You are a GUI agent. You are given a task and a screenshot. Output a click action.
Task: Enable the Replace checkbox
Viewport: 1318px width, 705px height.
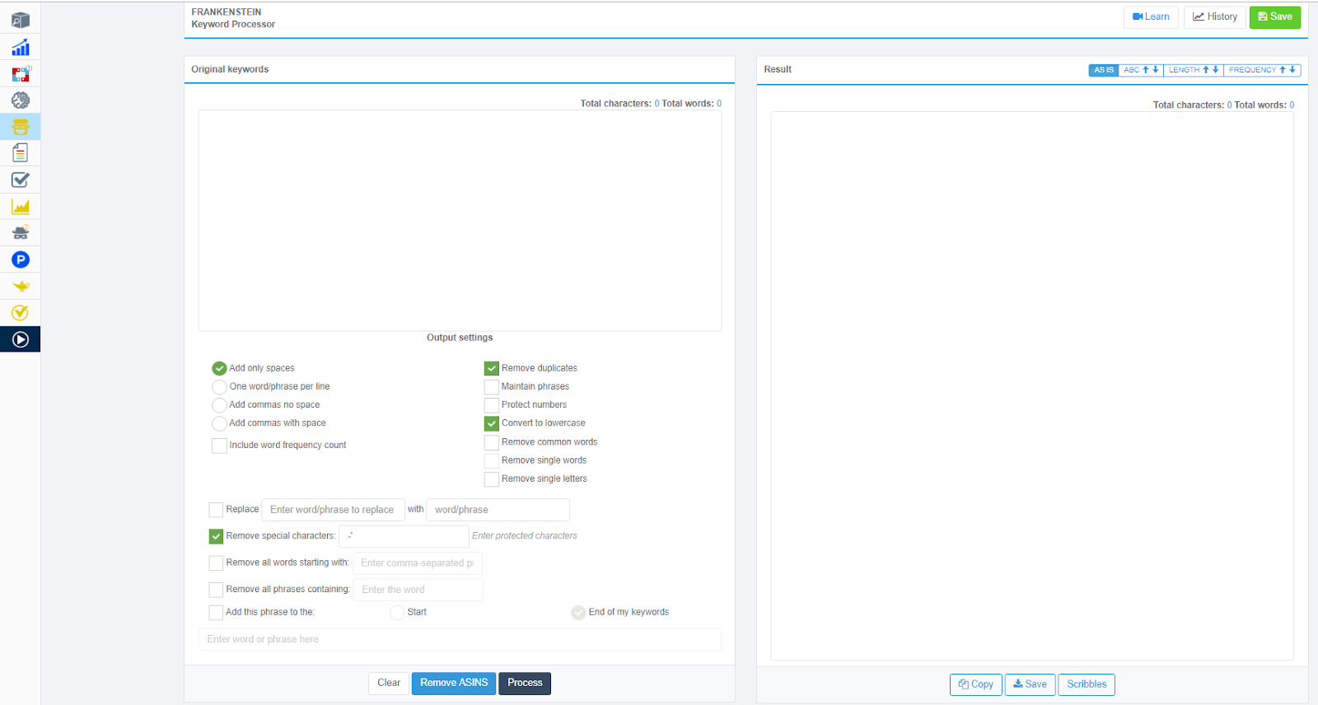[216, 510]
